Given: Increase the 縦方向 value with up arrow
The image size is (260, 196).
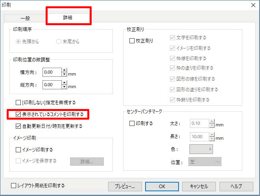Looking at the screenshot, I should click(65, 83).
